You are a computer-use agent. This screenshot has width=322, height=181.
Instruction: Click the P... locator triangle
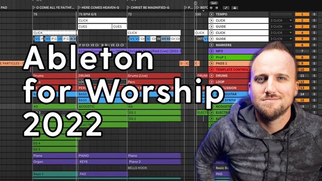coord(186,8)
